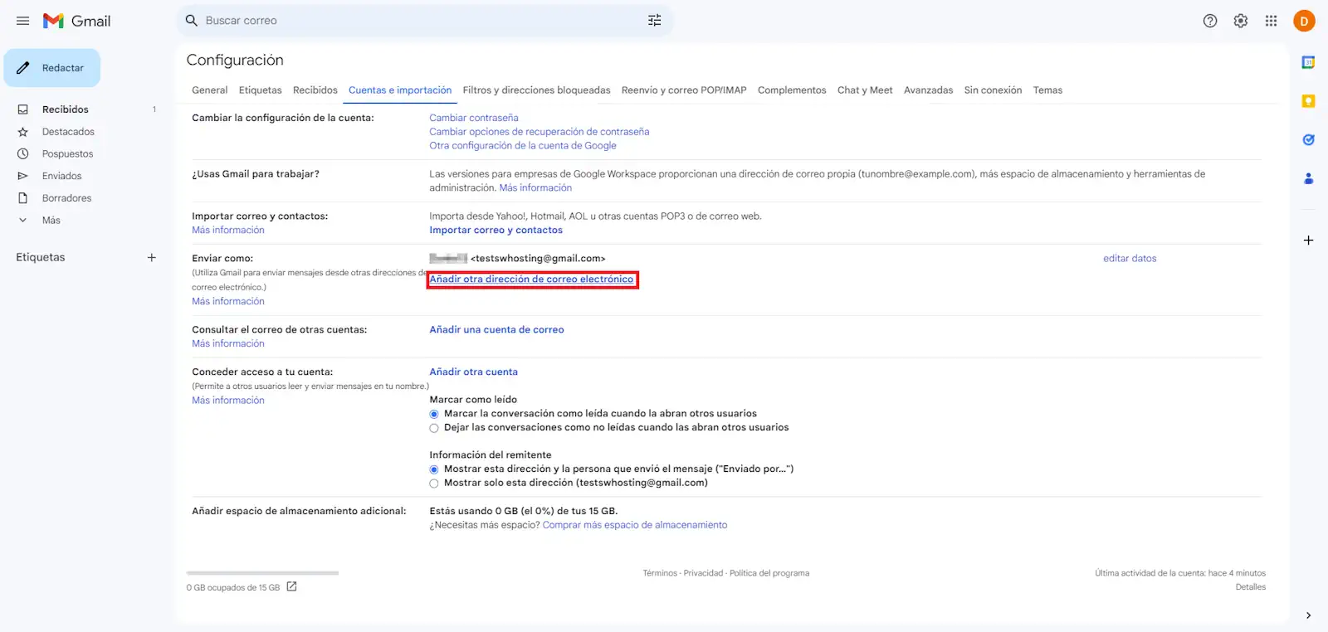1328x632 pixels.
Task: Click Añadir una cuenta de correo
Action: pyautogui.click(x=496, y=330)
